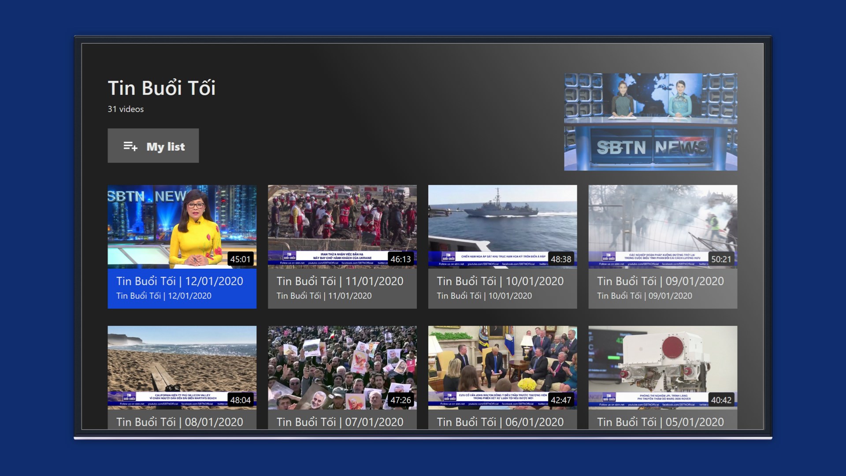The width and height of the screenshot is (846, 476).
Task: Play the 12/01/2020 video with anchor in yellow
Action: click(x=182, y=226)
